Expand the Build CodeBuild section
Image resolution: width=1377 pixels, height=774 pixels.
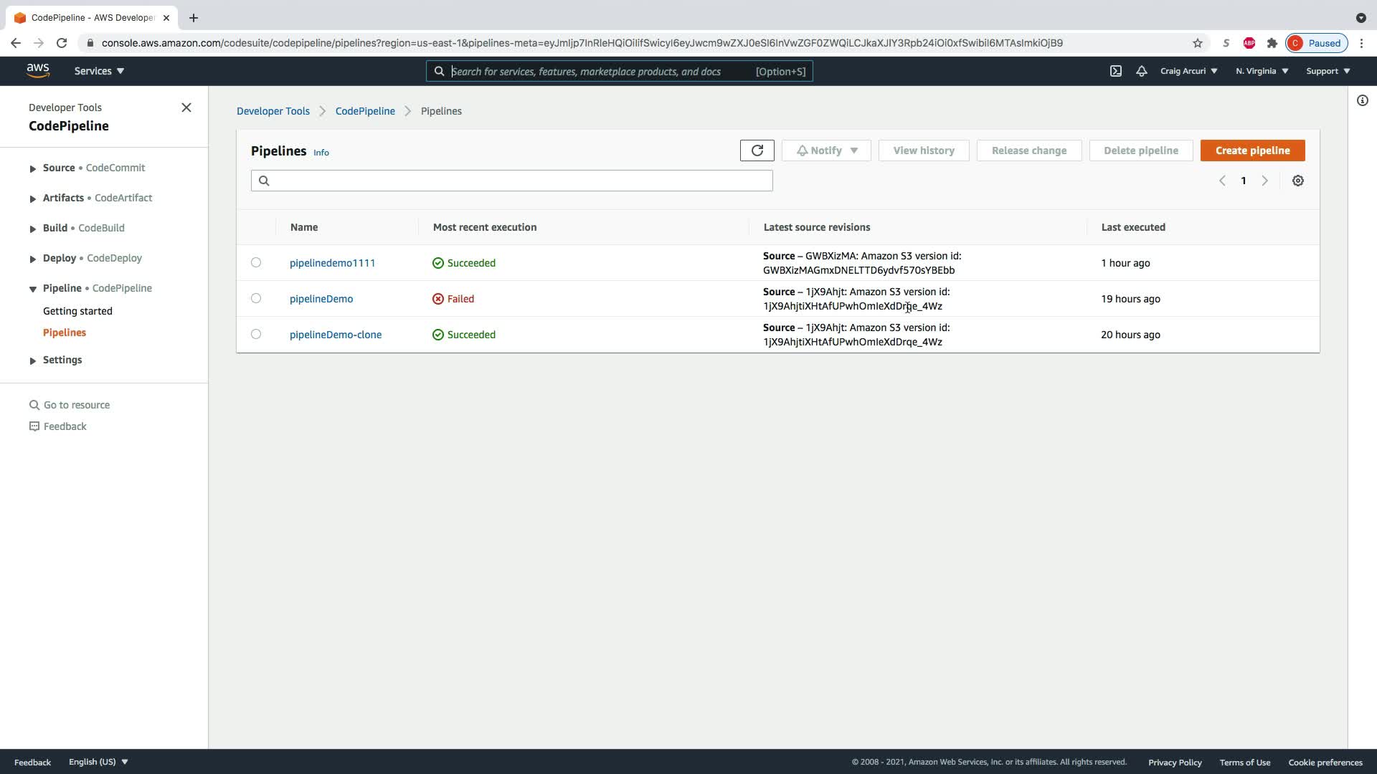pos(33,229)
